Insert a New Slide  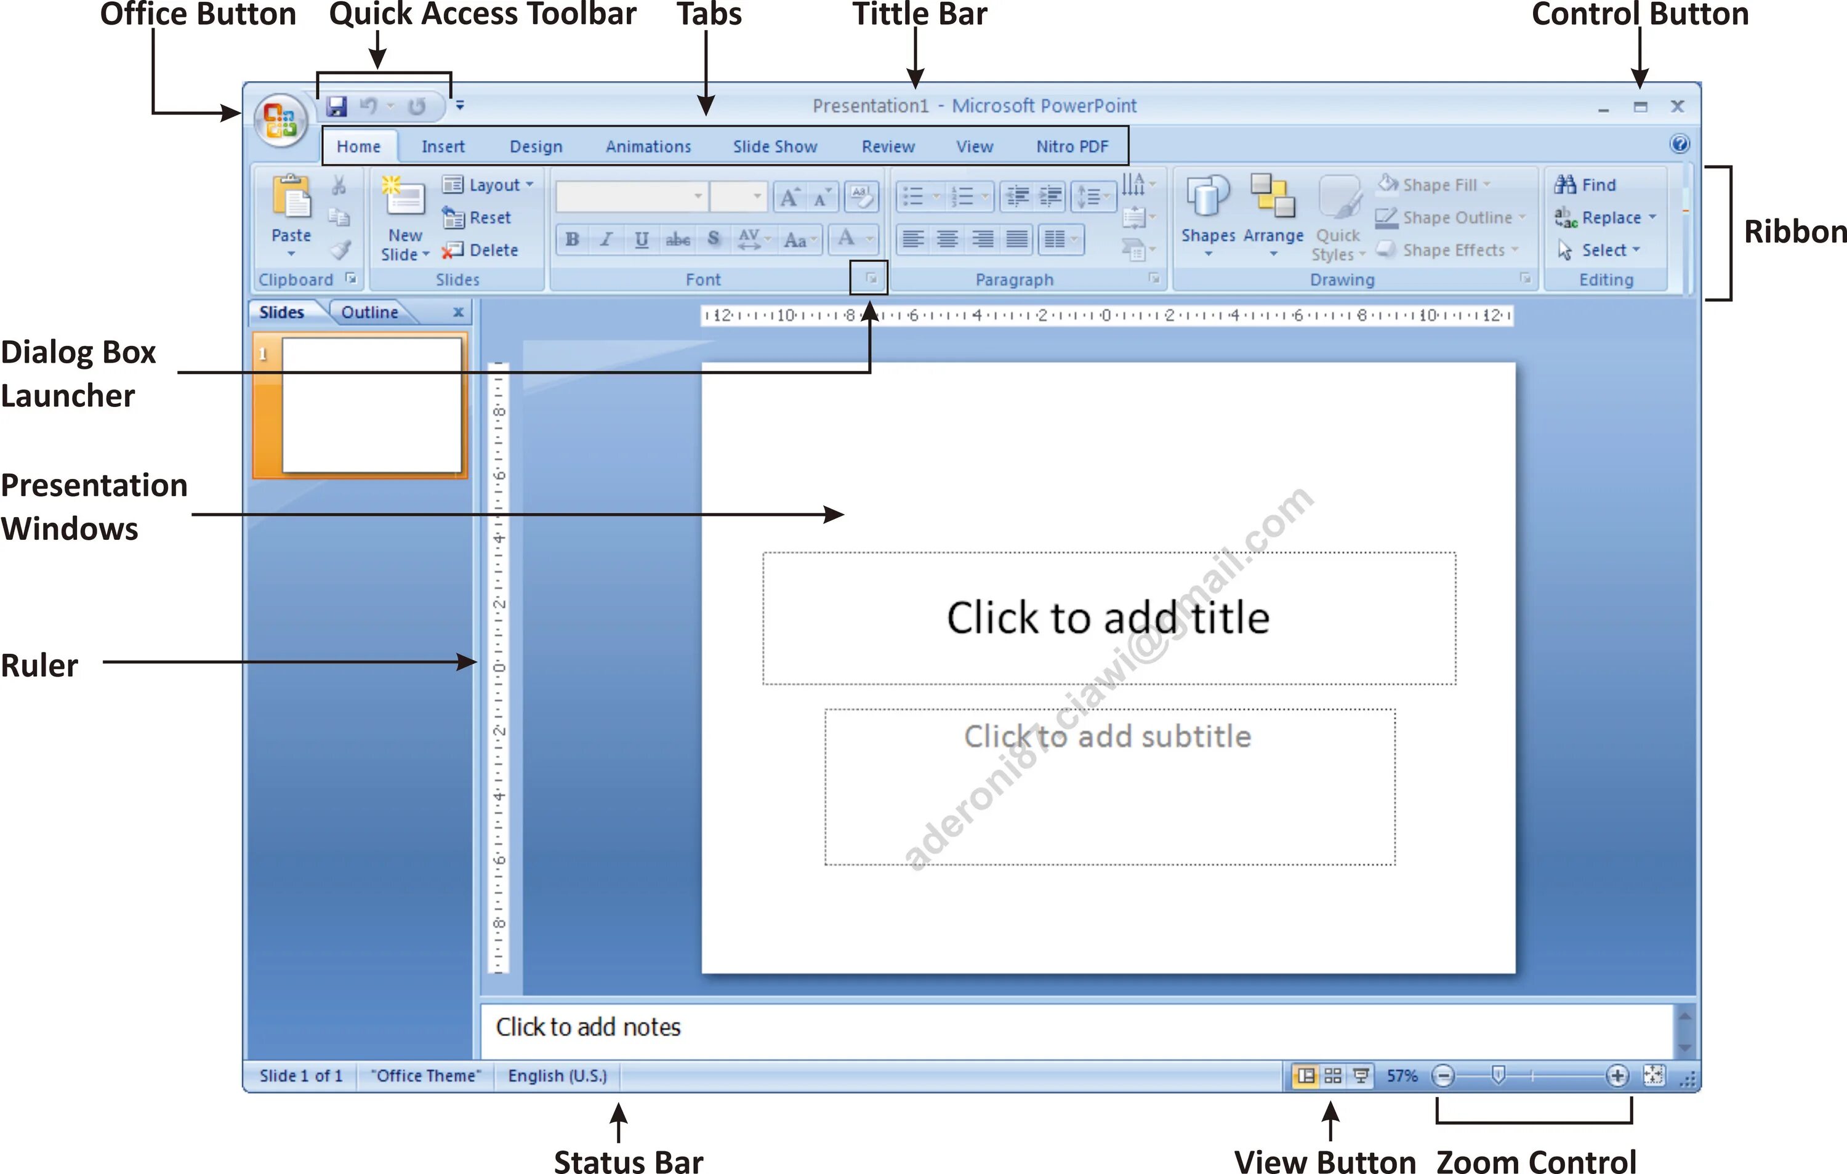pos(404,198)
